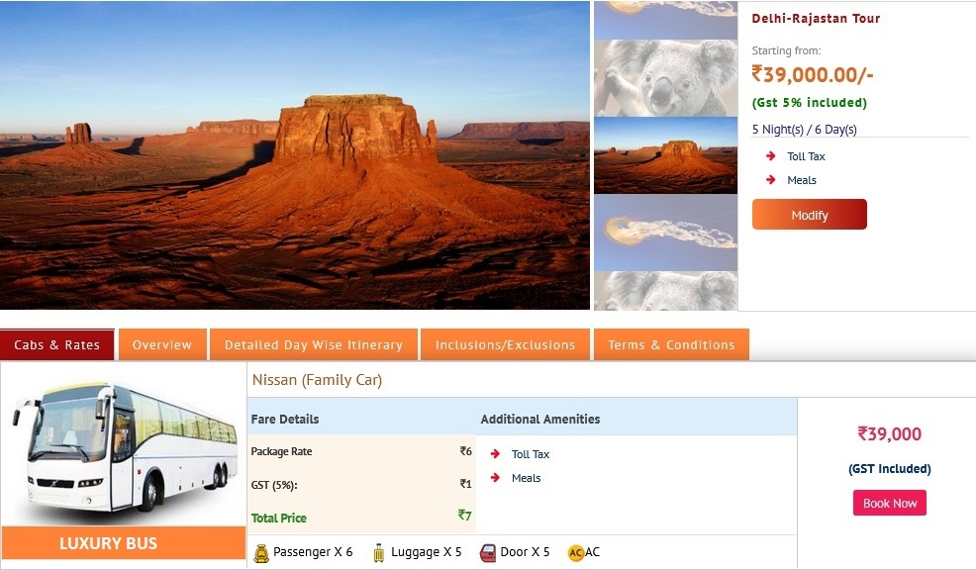The image size is (976, 570).
Task: Click the passenger seat icon
Action: coord(261,552)
